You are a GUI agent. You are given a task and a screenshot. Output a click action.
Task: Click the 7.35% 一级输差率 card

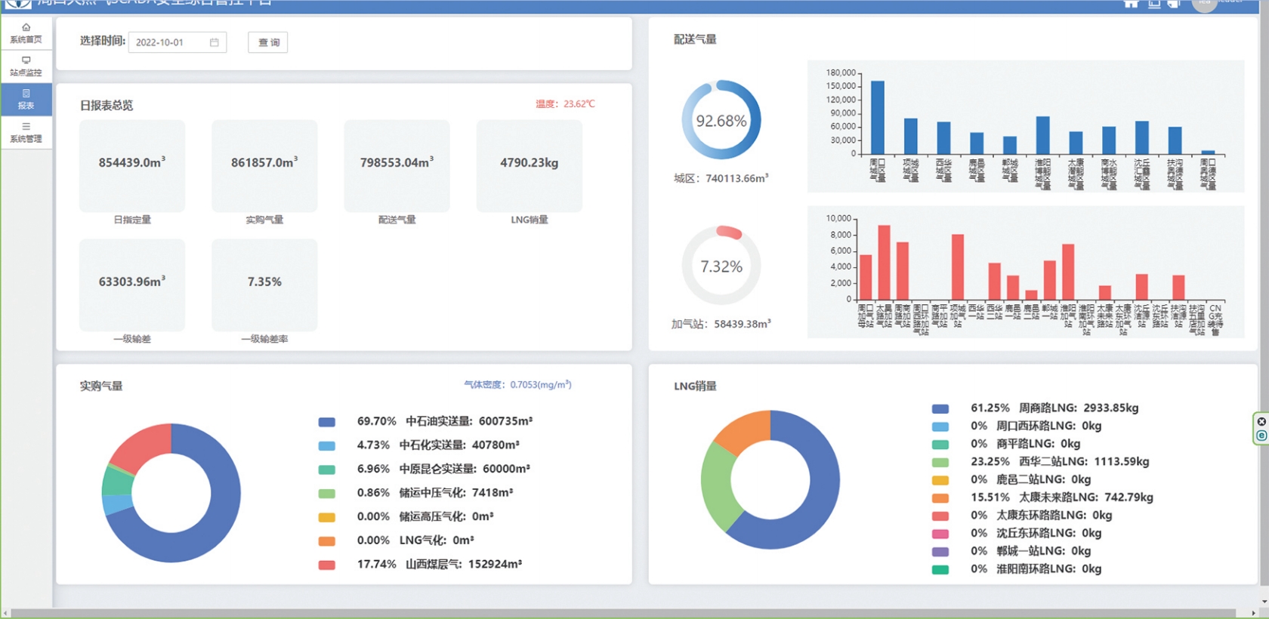[x=264, y=285]
